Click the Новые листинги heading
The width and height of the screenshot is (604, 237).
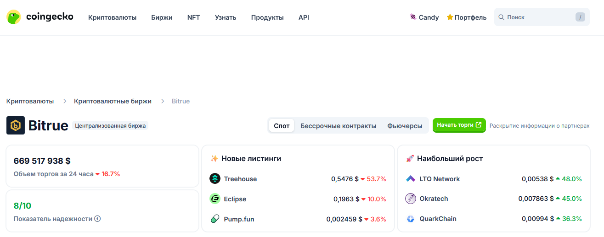coord(251,158)
